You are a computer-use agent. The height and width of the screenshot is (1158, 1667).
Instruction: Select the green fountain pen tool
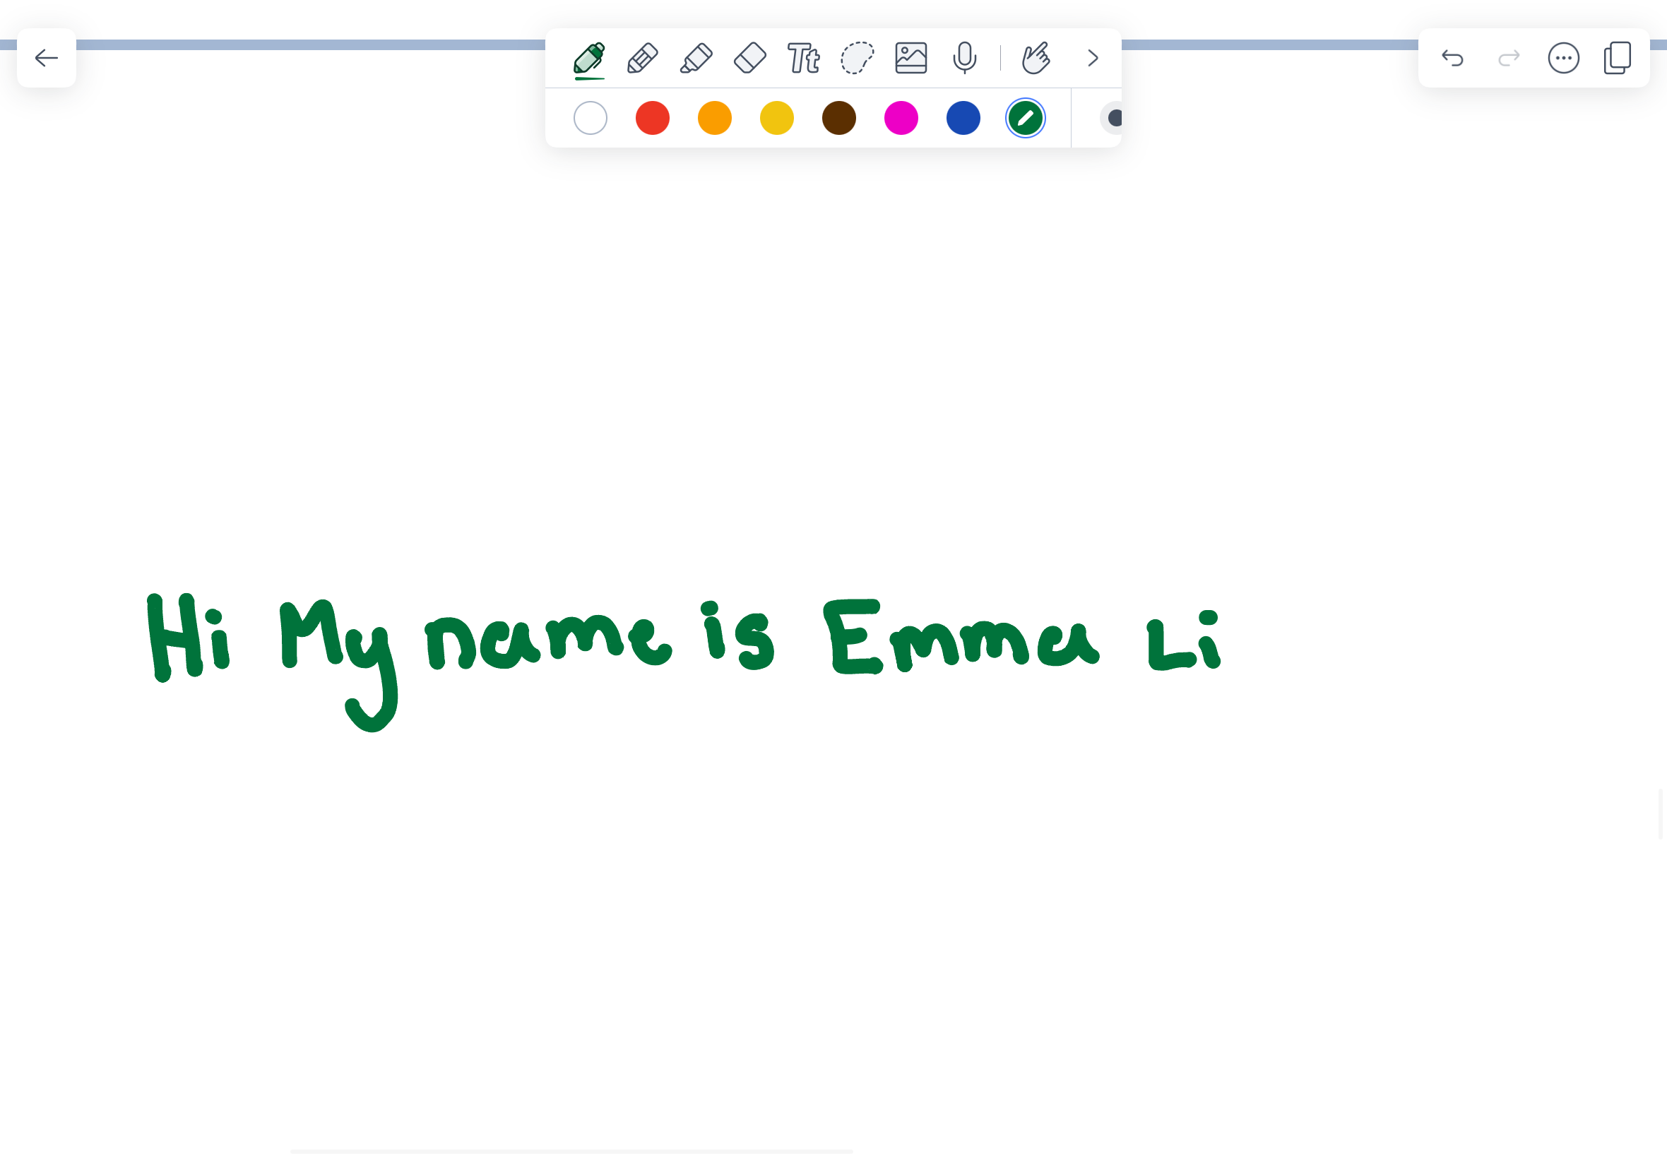pos(588,58)
